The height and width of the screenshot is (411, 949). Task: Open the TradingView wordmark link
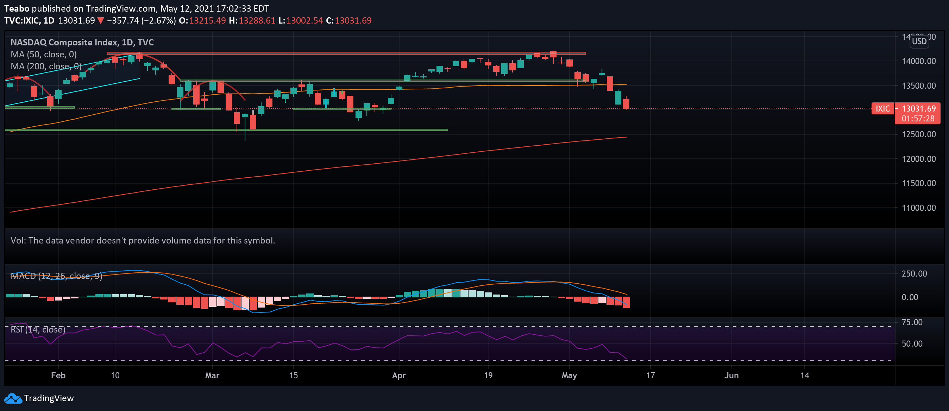click(x=49, y=398)
